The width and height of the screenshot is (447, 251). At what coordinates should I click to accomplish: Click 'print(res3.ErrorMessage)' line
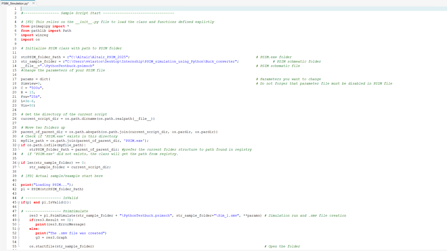(x=61, y=225)
